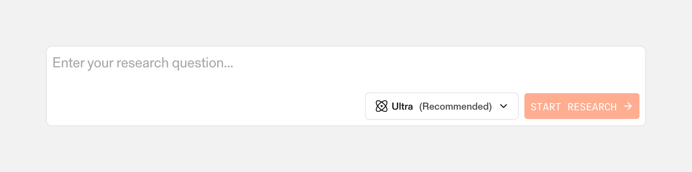Click the atom icon beside Ultra
Image resolution: width=692 pixels, height=172 pixels.
pos(381,106)
